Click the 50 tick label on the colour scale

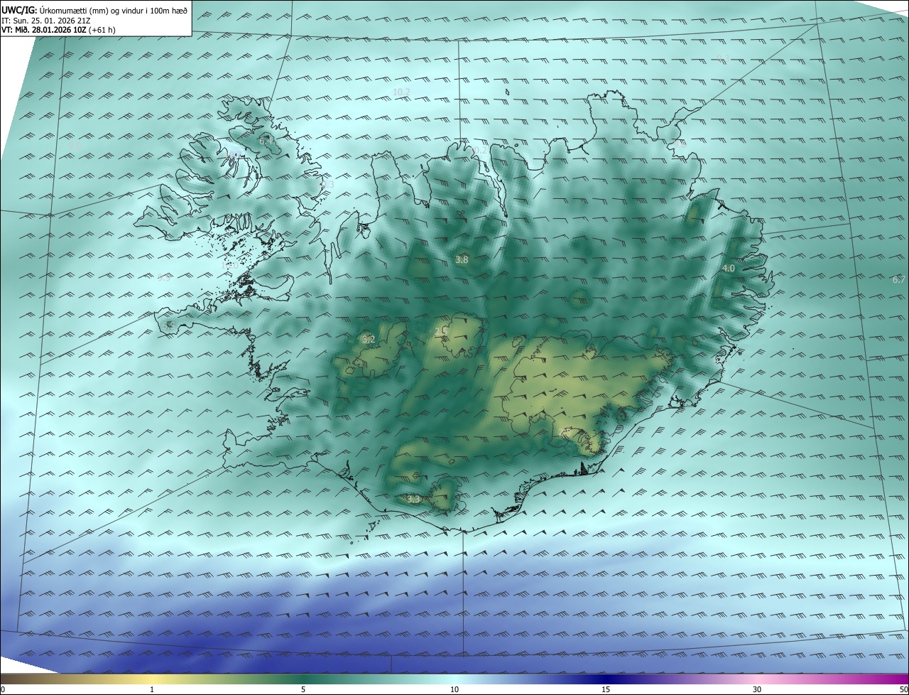[x=903, y=689]
